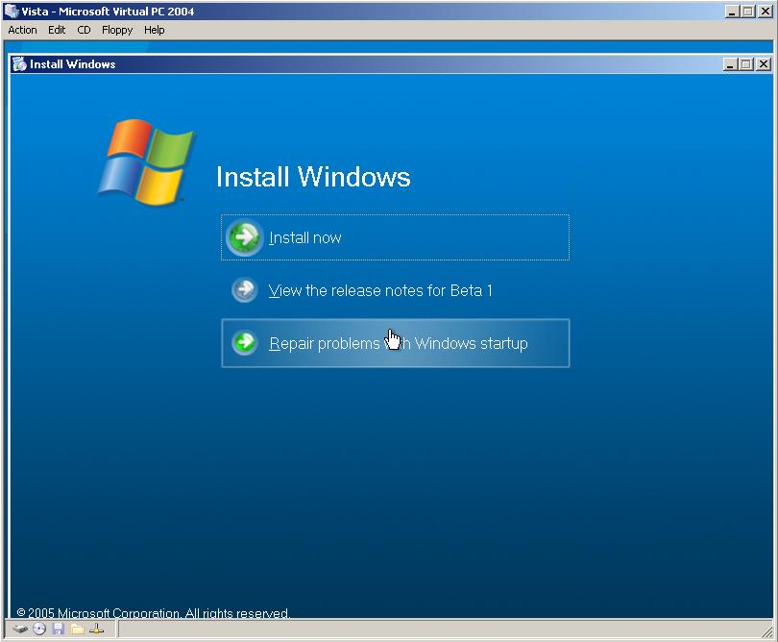This screenshot has height=642, width=778.
Task: Click the "Install Windows" heading text
Action: click(x=313, y=177)
